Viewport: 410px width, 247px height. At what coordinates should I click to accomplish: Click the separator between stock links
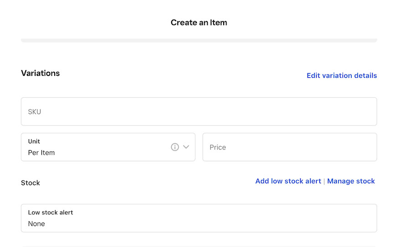[324, 181]
